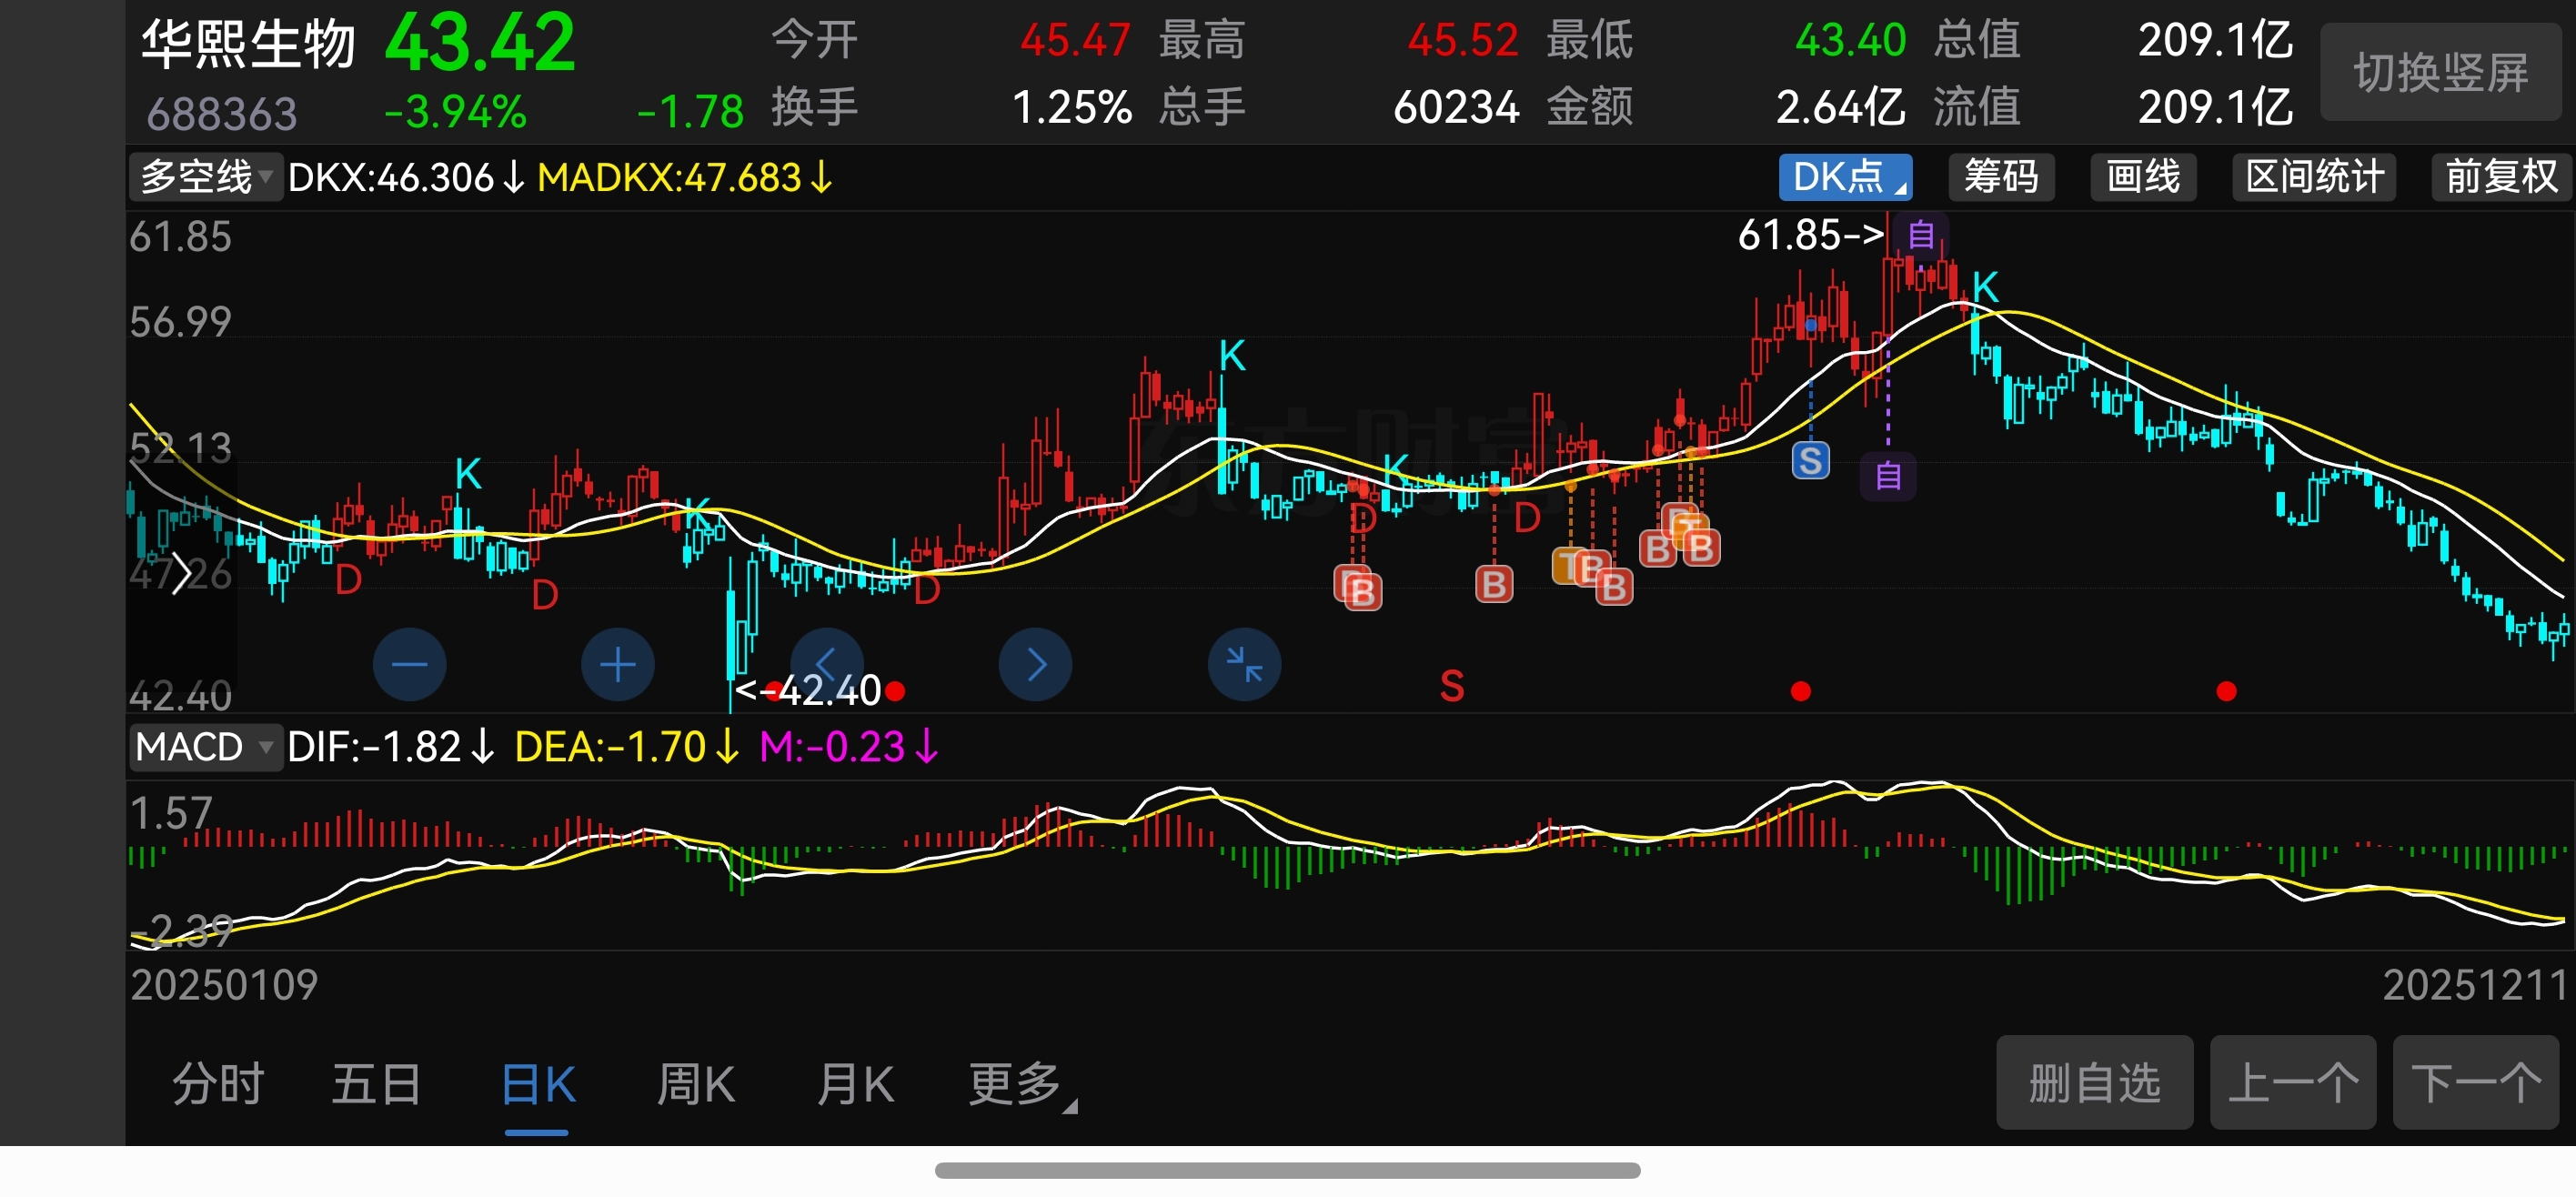
Task: Toggle the DK点 indicator button
Action: tap(1844, 178)
